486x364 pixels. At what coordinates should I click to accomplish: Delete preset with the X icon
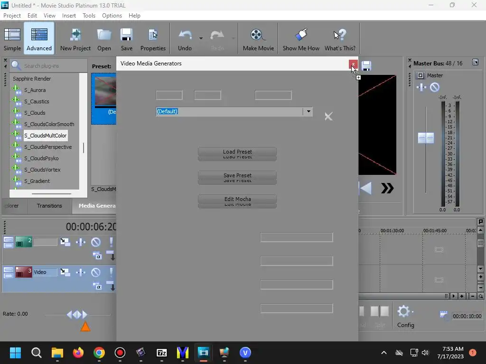[x=328, y=117]
